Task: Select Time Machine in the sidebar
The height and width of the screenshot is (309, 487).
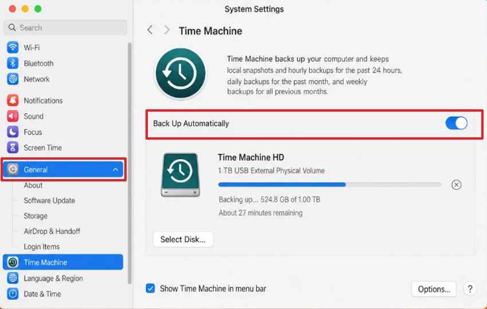Action: (x=63, y=263)
